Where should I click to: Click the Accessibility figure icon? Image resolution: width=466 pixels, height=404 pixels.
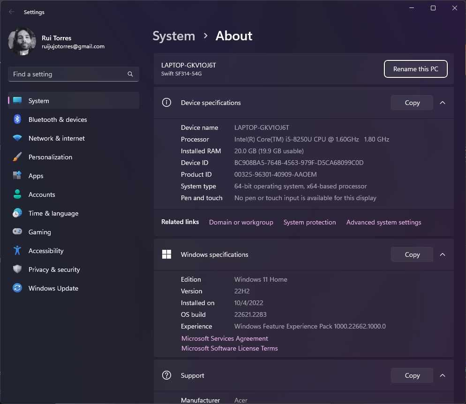coord(17,250)
